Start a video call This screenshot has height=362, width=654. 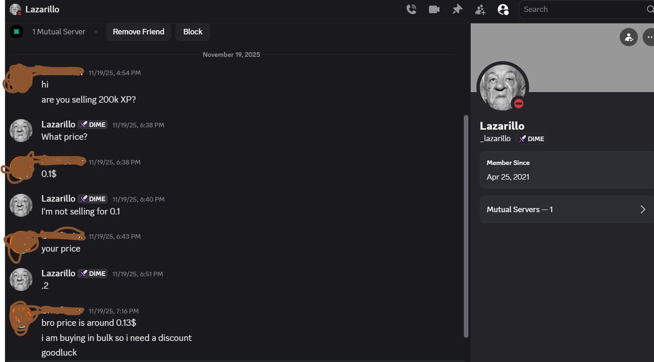tap(434, 9)
